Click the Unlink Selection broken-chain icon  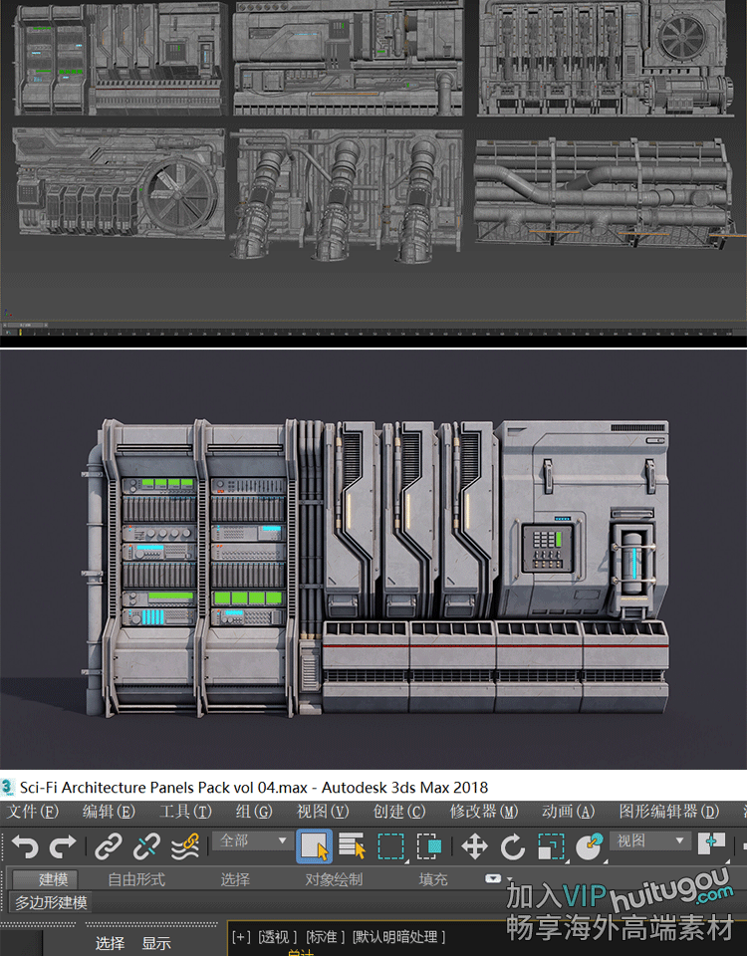pos(146,846)
